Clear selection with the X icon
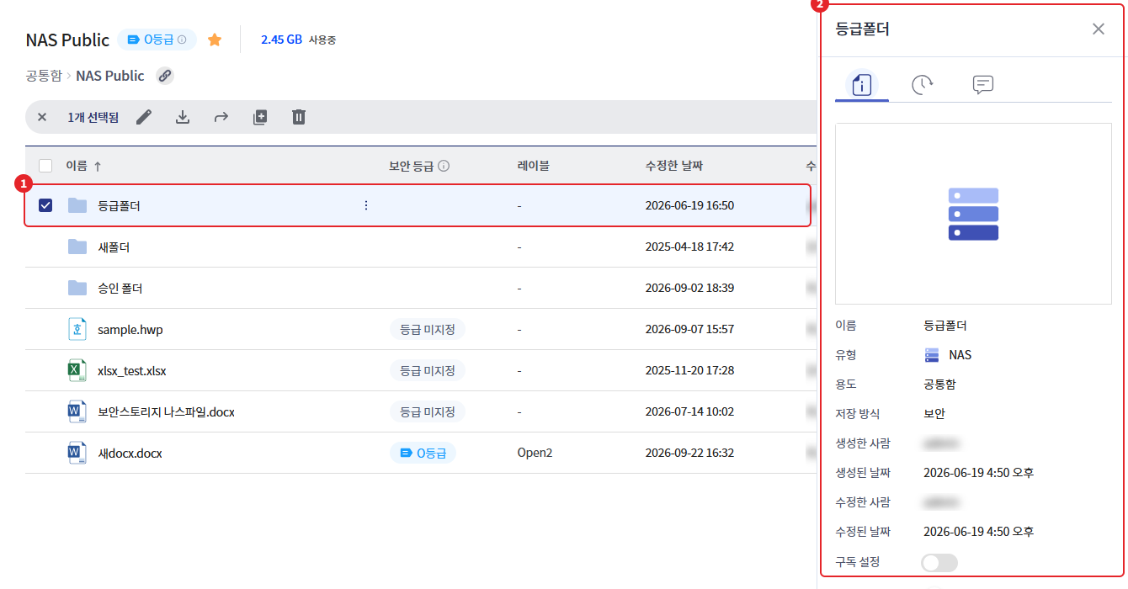The image size is (1128, 589). [42, 117]
